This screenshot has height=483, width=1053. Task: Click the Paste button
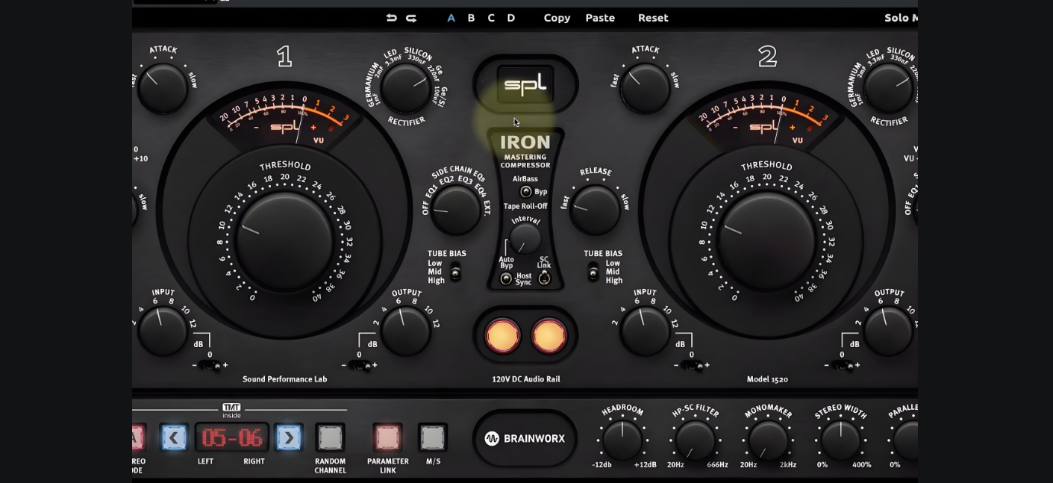(600, 18)
